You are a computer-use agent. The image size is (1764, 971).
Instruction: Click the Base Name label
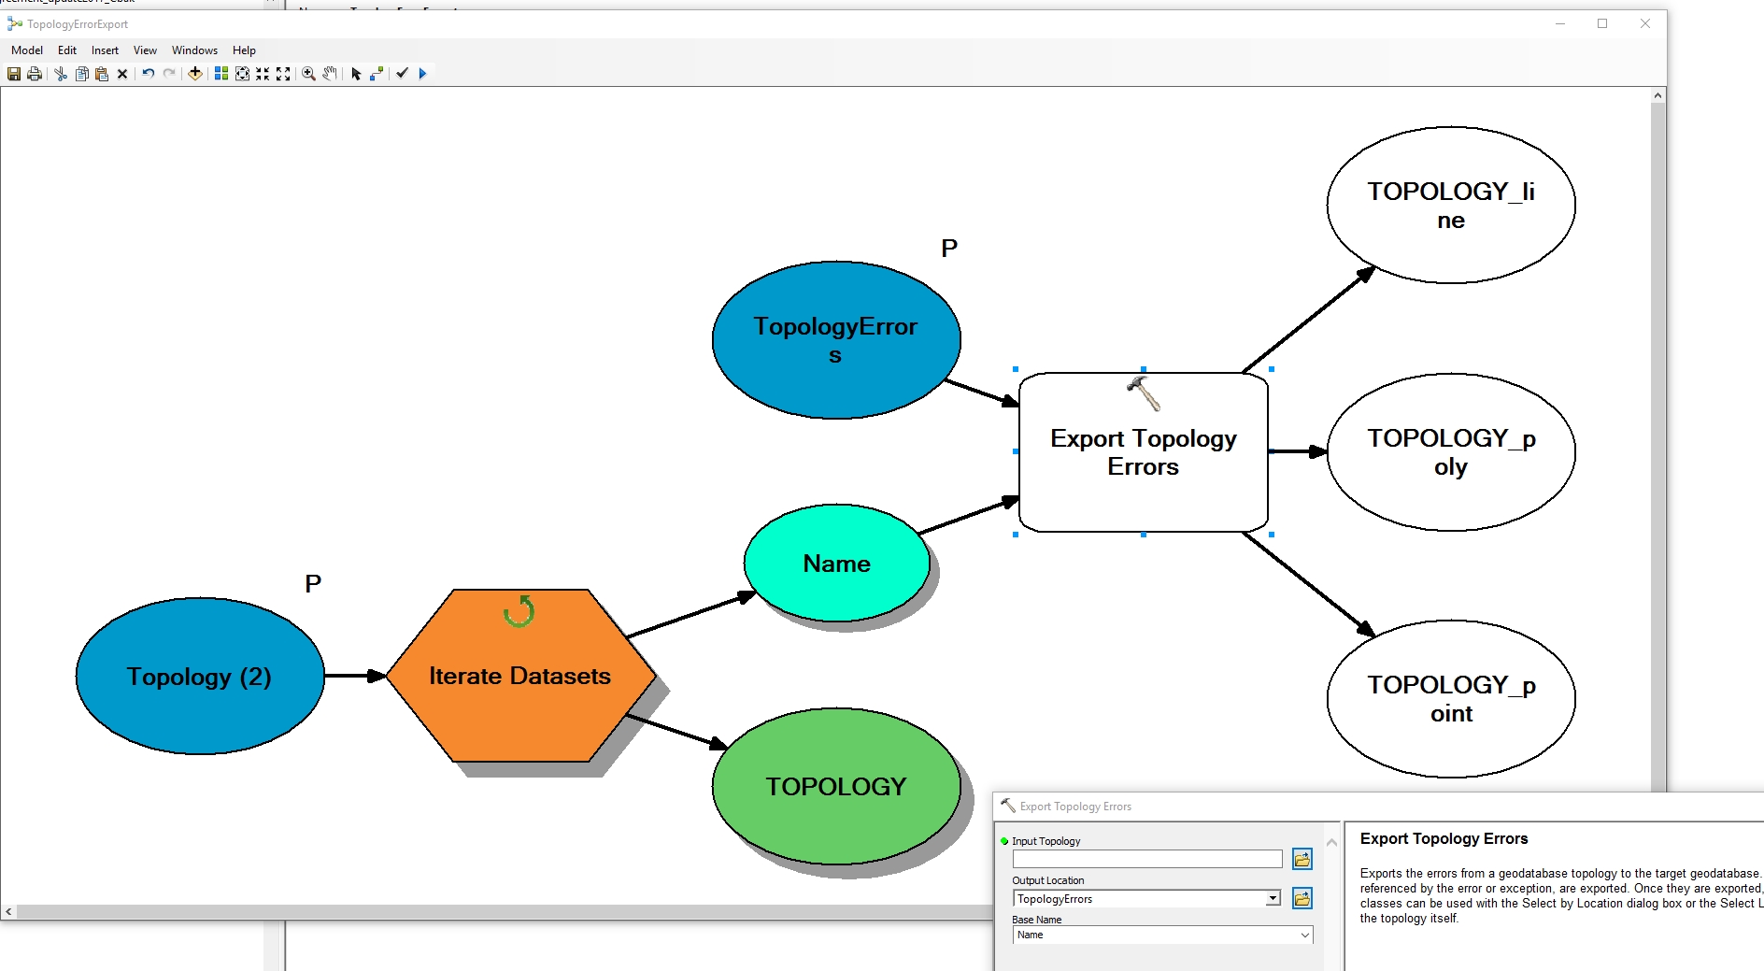[1036, 920]
